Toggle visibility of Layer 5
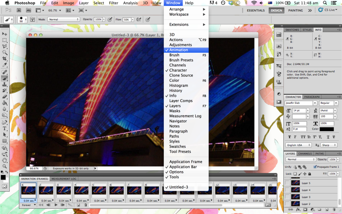Image resolution: width=342 pixels, height=214 pixels. click(x=287, y=183)
